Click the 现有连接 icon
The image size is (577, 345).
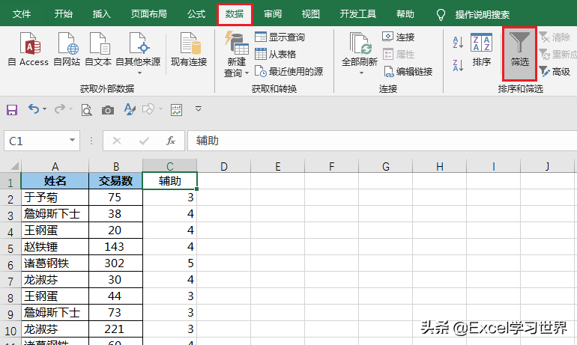pyautogui.click(x=189, y=49)
